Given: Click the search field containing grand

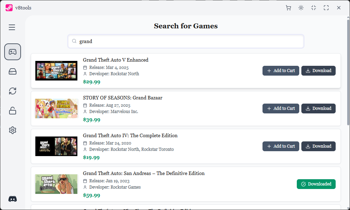Looking at the screenshot, I should [x=185, y=41].
